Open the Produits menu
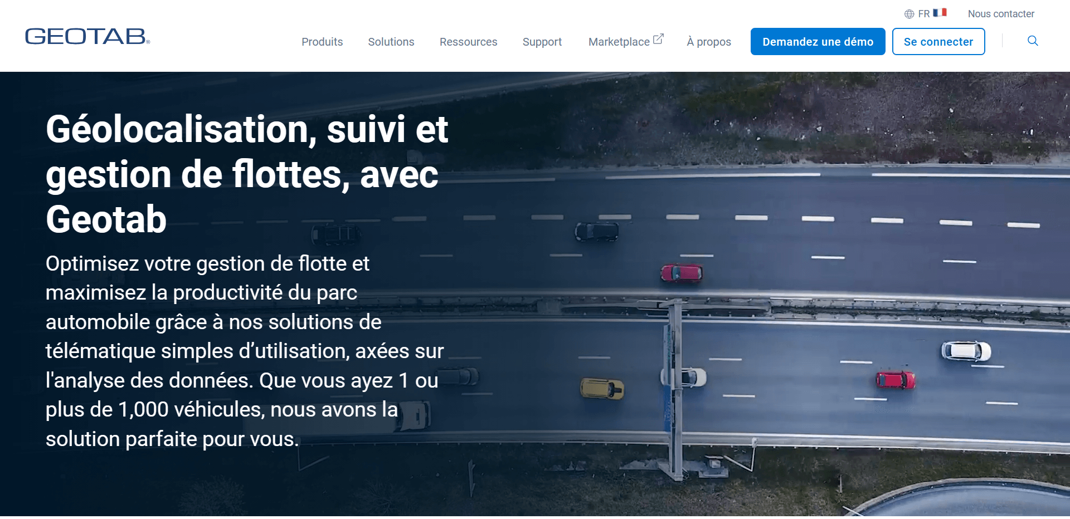 pos(322,42)
